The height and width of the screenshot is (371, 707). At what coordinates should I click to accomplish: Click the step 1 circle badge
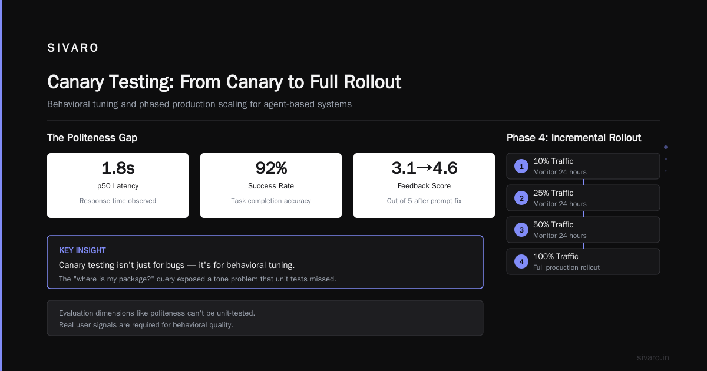(521, 166)
